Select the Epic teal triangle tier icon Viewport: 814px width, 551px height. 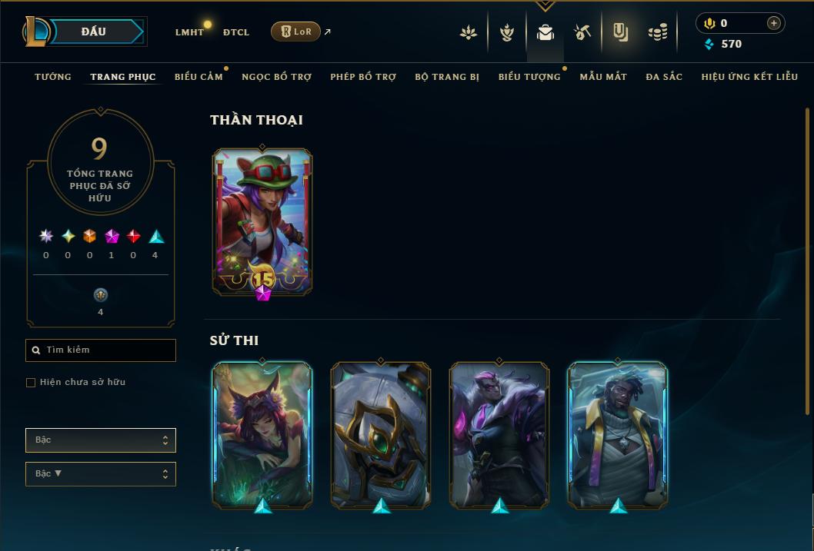[156, 237]
